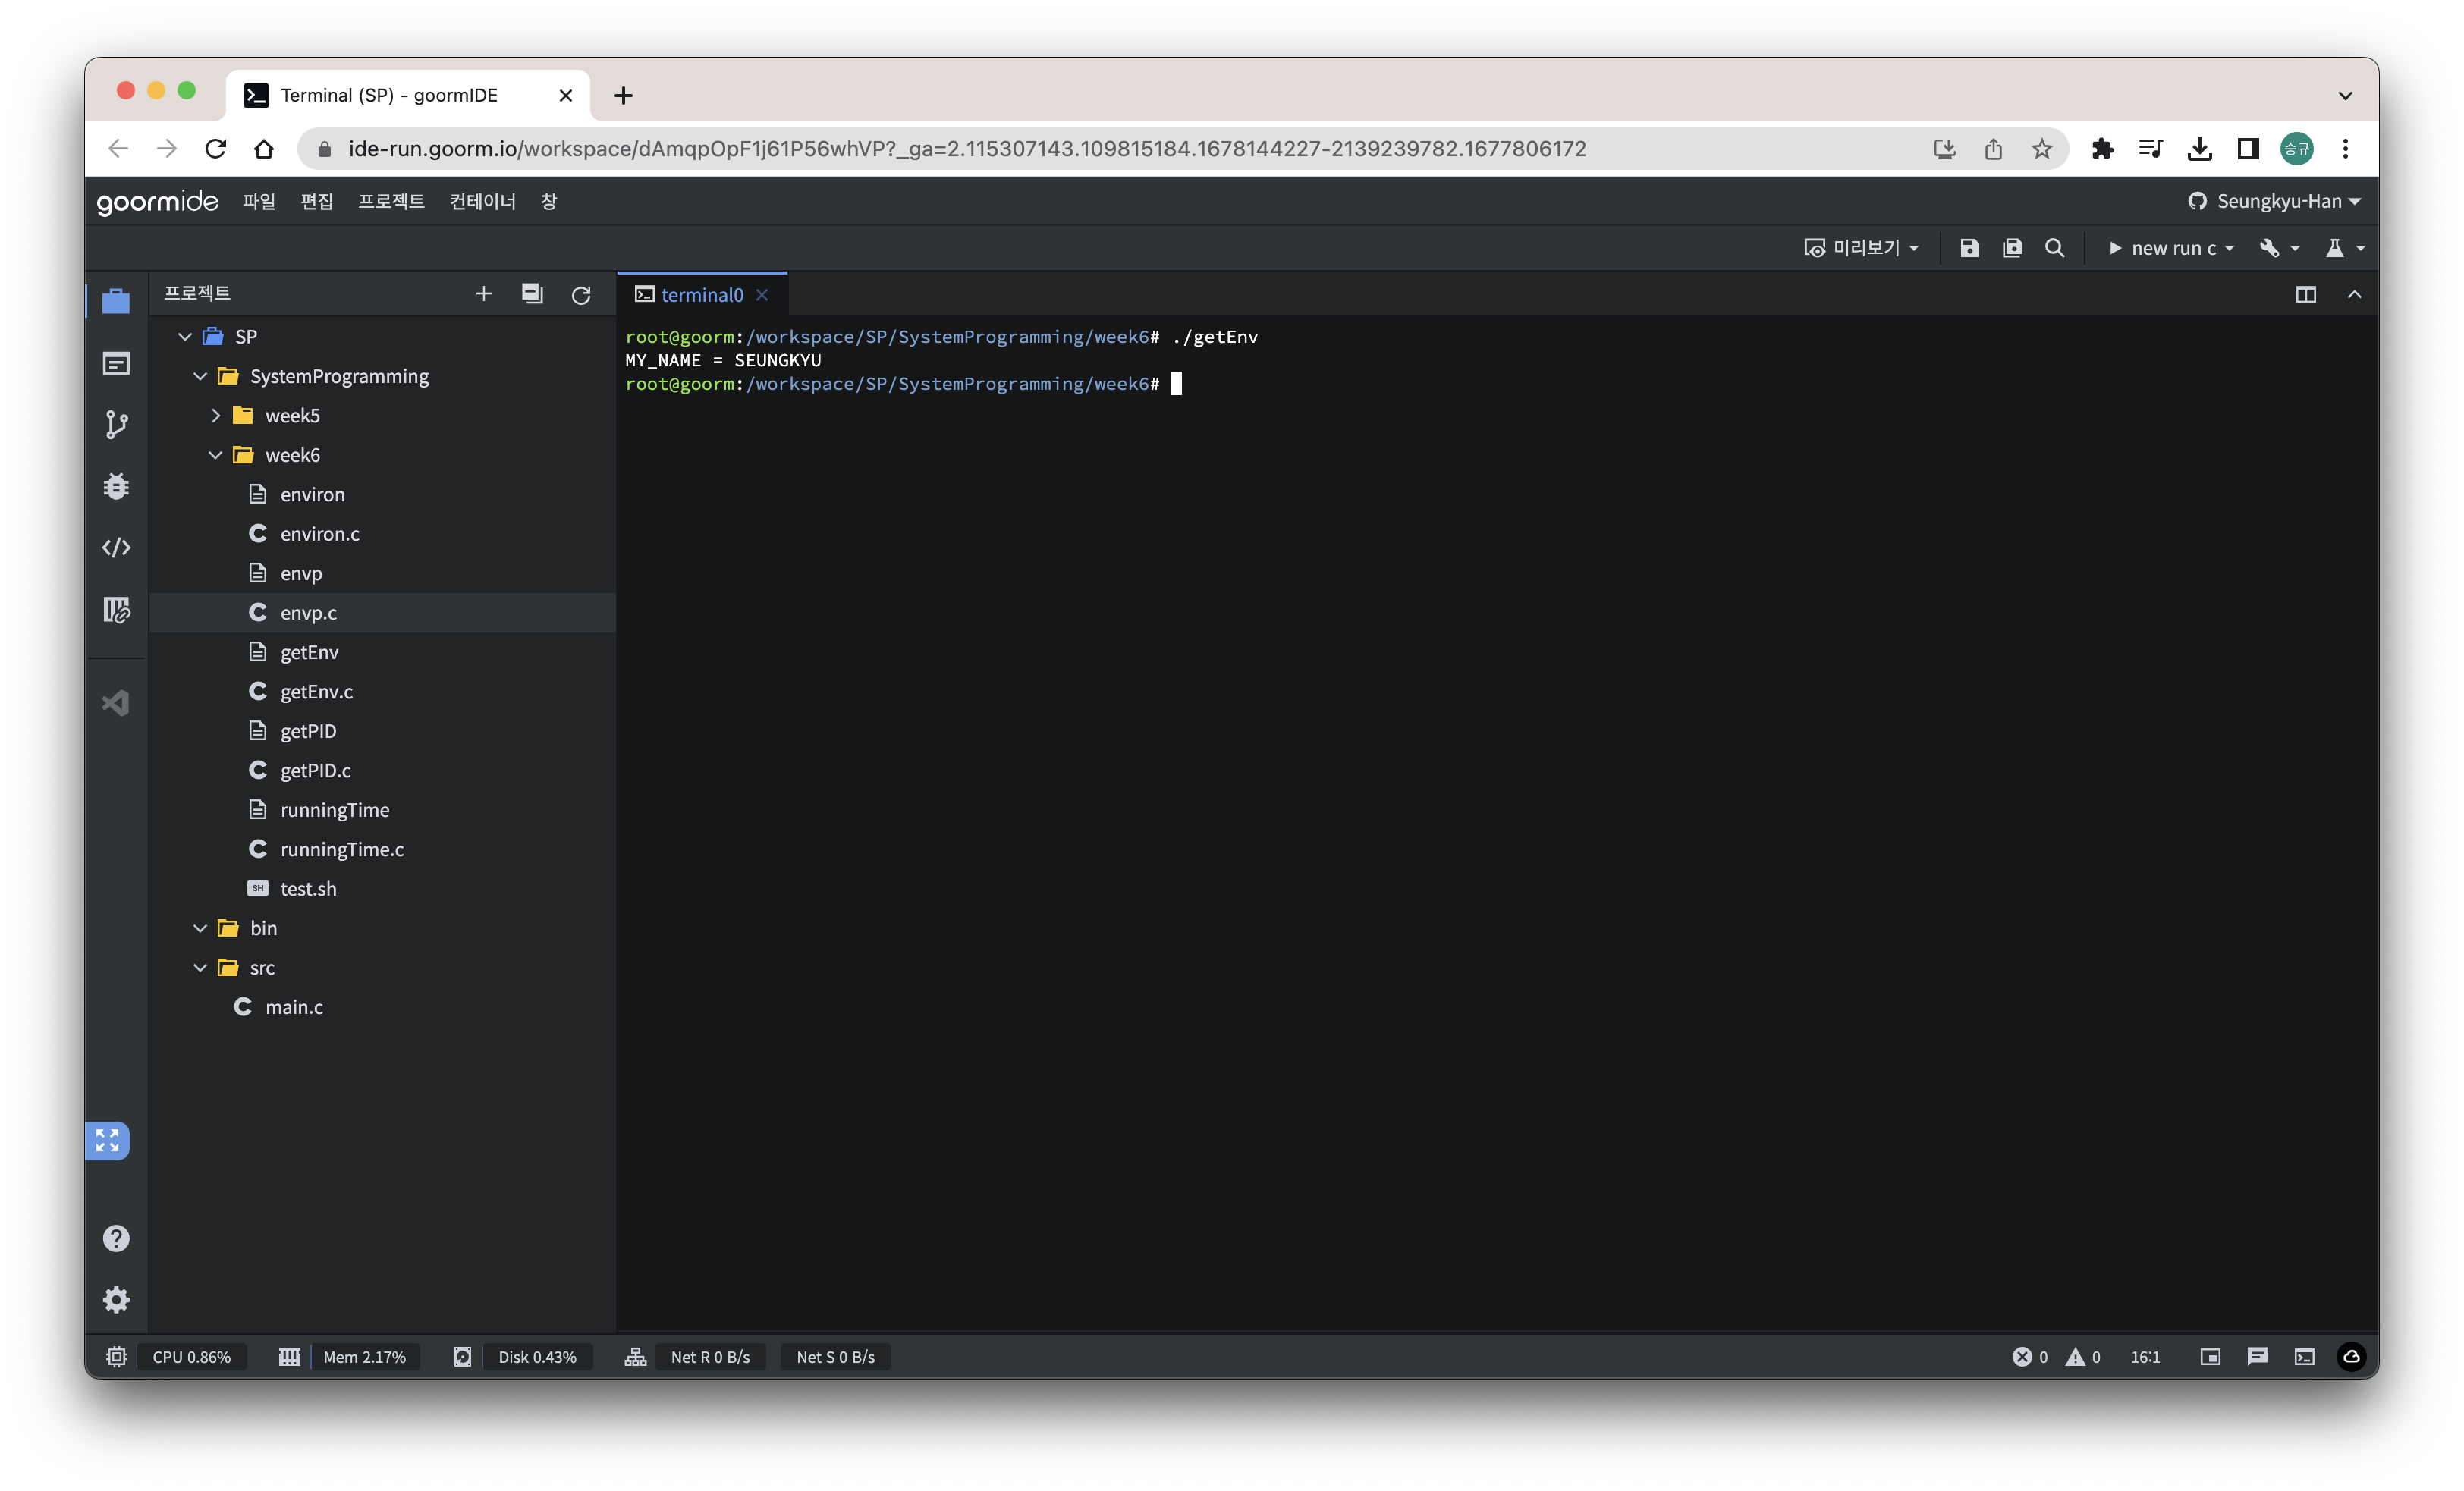Open the 프로젝트 menu in menu bar

click(x=391, y=201)
